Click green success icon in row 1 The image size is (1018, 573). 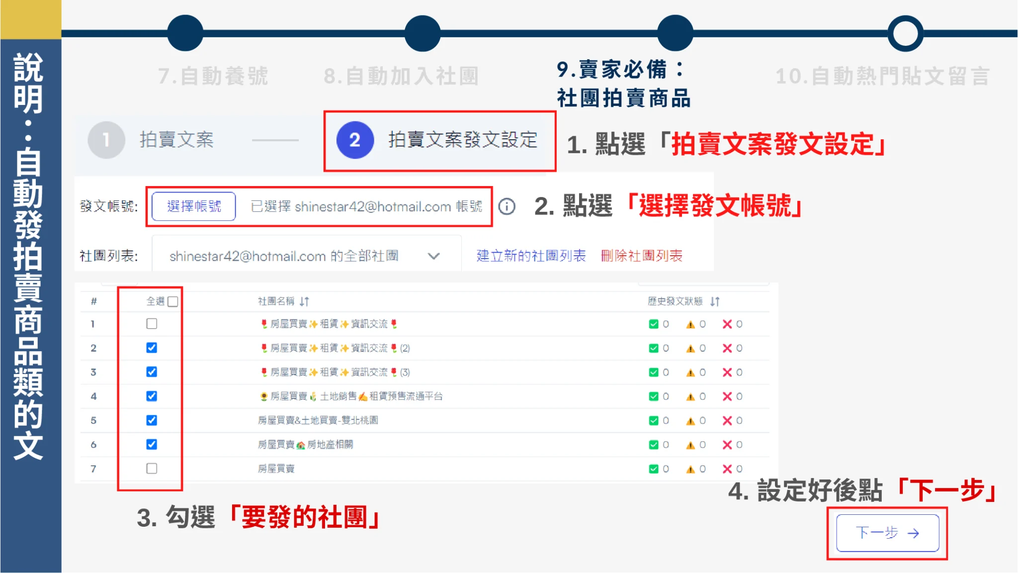[x=654, y=324]
